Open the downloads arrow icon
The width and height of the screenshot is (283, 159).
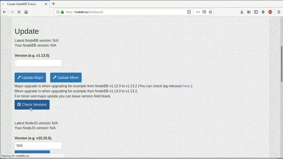[x=242, y=12]
